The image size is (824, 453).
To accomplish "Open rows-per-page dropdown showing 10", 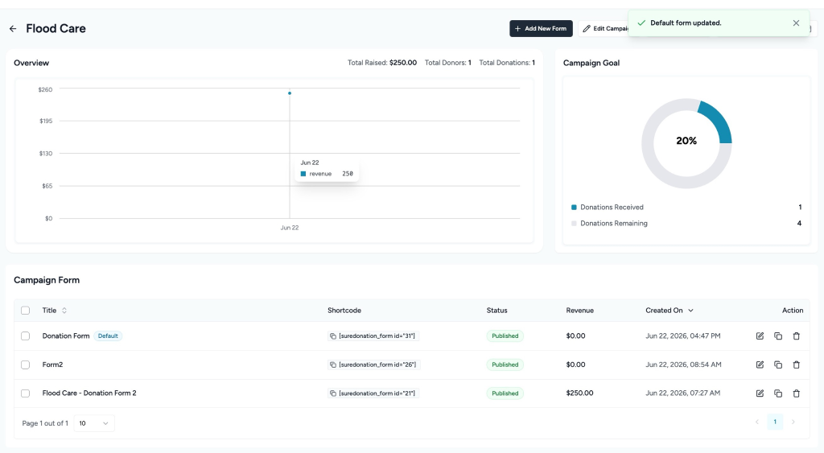I will pos(94,423).
